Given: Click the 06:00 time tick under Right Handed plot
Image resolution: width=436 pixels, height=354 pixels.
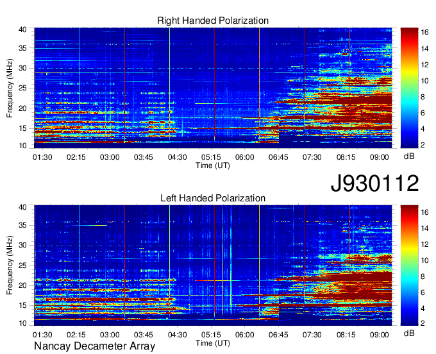Looking at the screenshot, I should pos(245,157).
